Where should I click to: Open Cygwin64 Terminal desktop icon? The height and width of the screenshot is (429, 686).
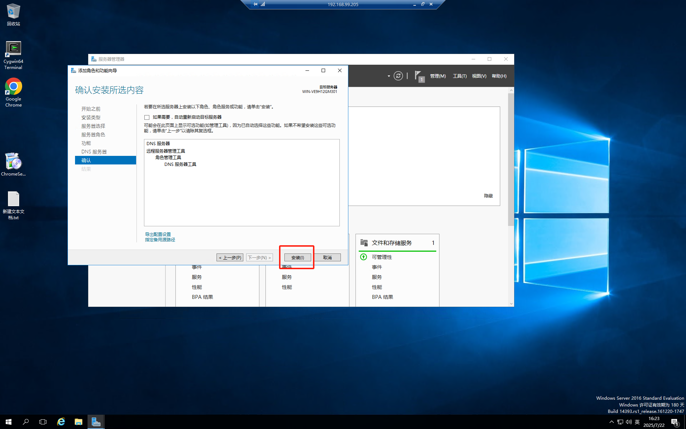tap(13, 55)
